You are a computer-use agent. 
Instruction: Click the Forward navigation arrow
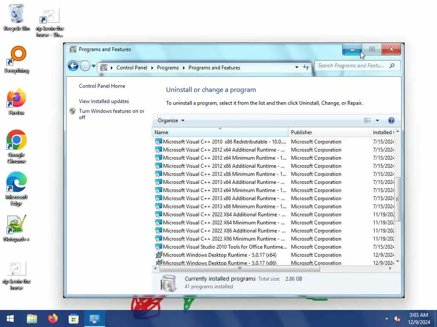pyautogui.click(x=85, y=66)
